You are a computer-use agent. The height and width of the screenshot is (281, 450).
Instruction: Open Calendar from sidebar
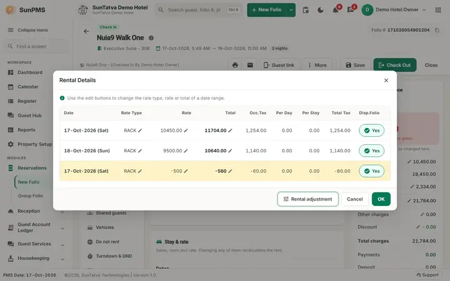[x=28, y=87]
